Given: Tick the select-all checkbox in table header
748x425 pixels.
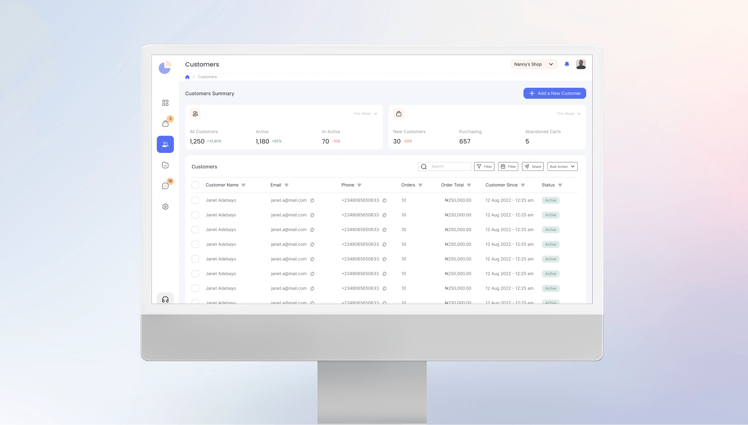Looking at the screenshot, I should [x=195, y=185].
